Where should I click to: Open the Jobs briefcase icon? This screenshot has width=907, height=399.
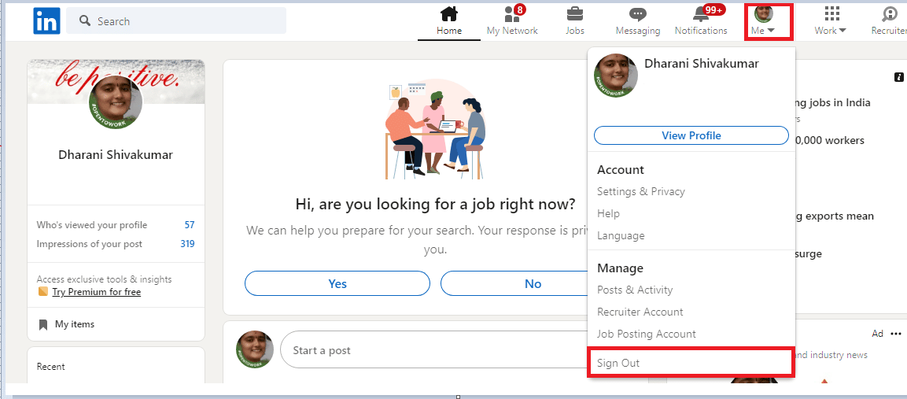575,14
